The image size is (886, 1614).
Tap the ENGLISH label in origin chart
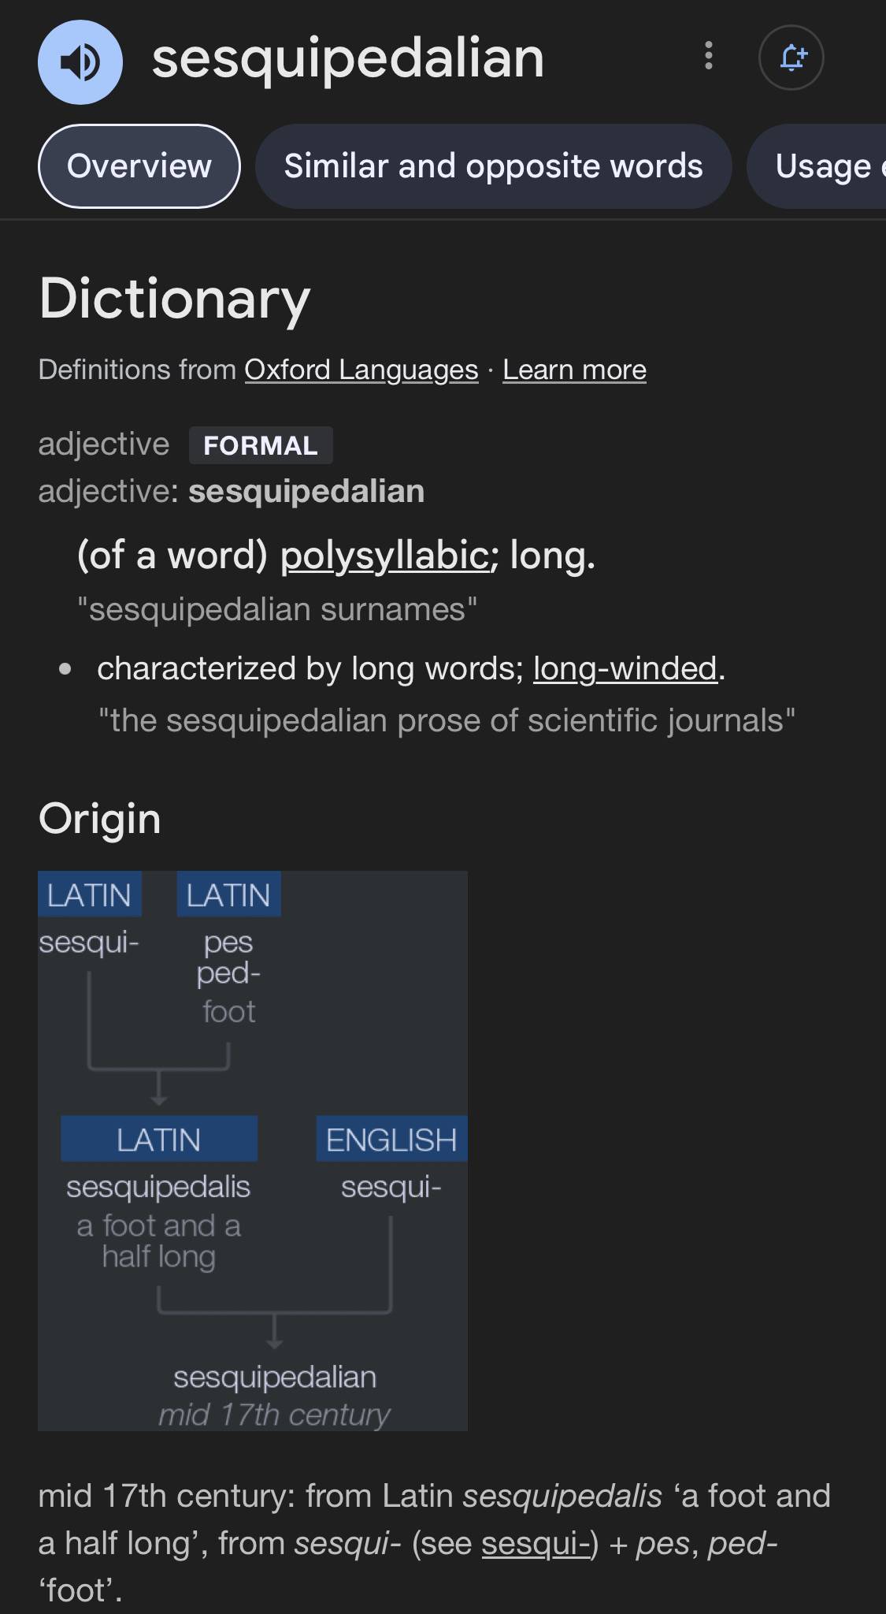coord(391,1139)
